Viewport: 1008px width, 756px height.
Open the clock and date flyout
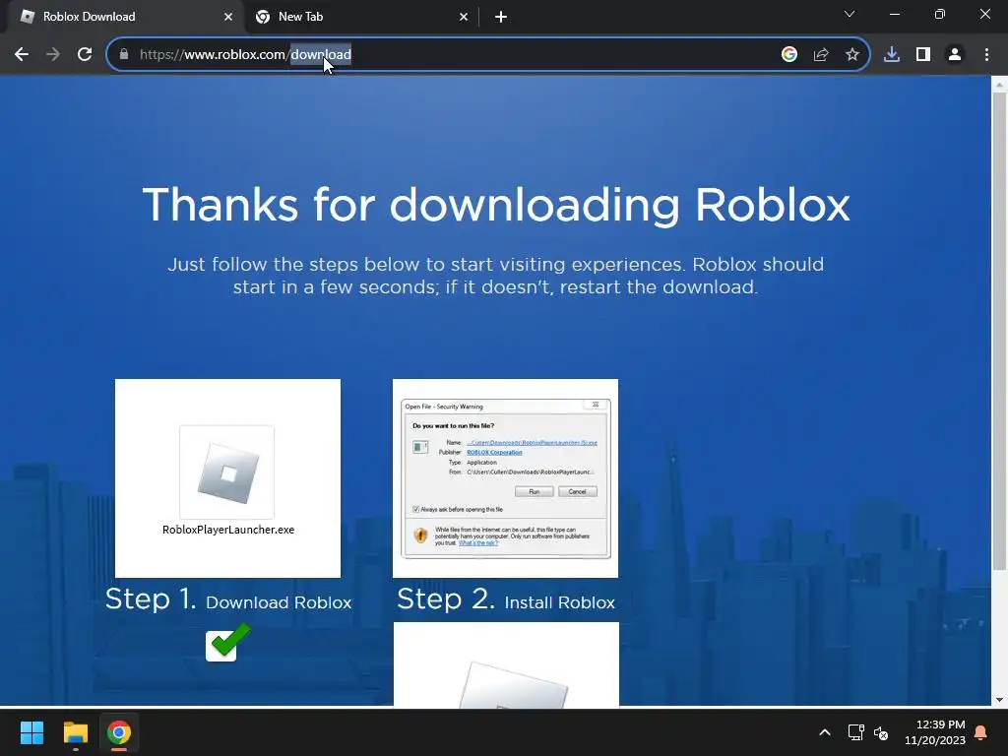click(935, 732)
